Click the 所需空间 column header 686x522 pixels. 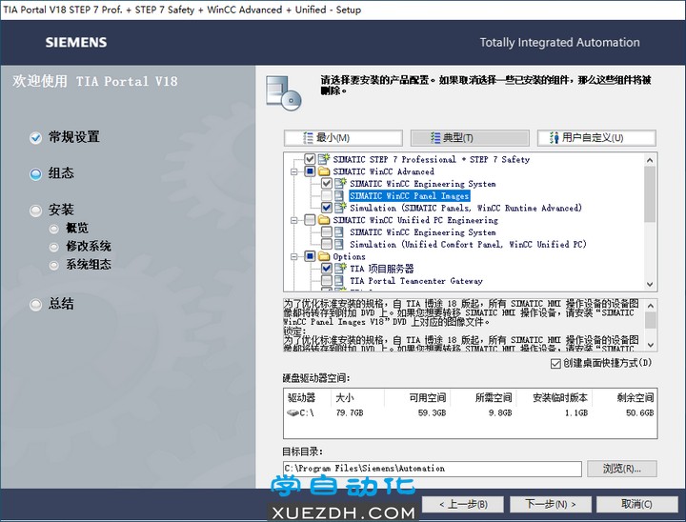484,398
